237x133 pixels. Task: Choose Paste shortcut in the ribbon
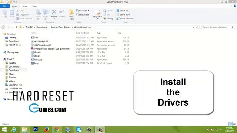coord(24,18)
